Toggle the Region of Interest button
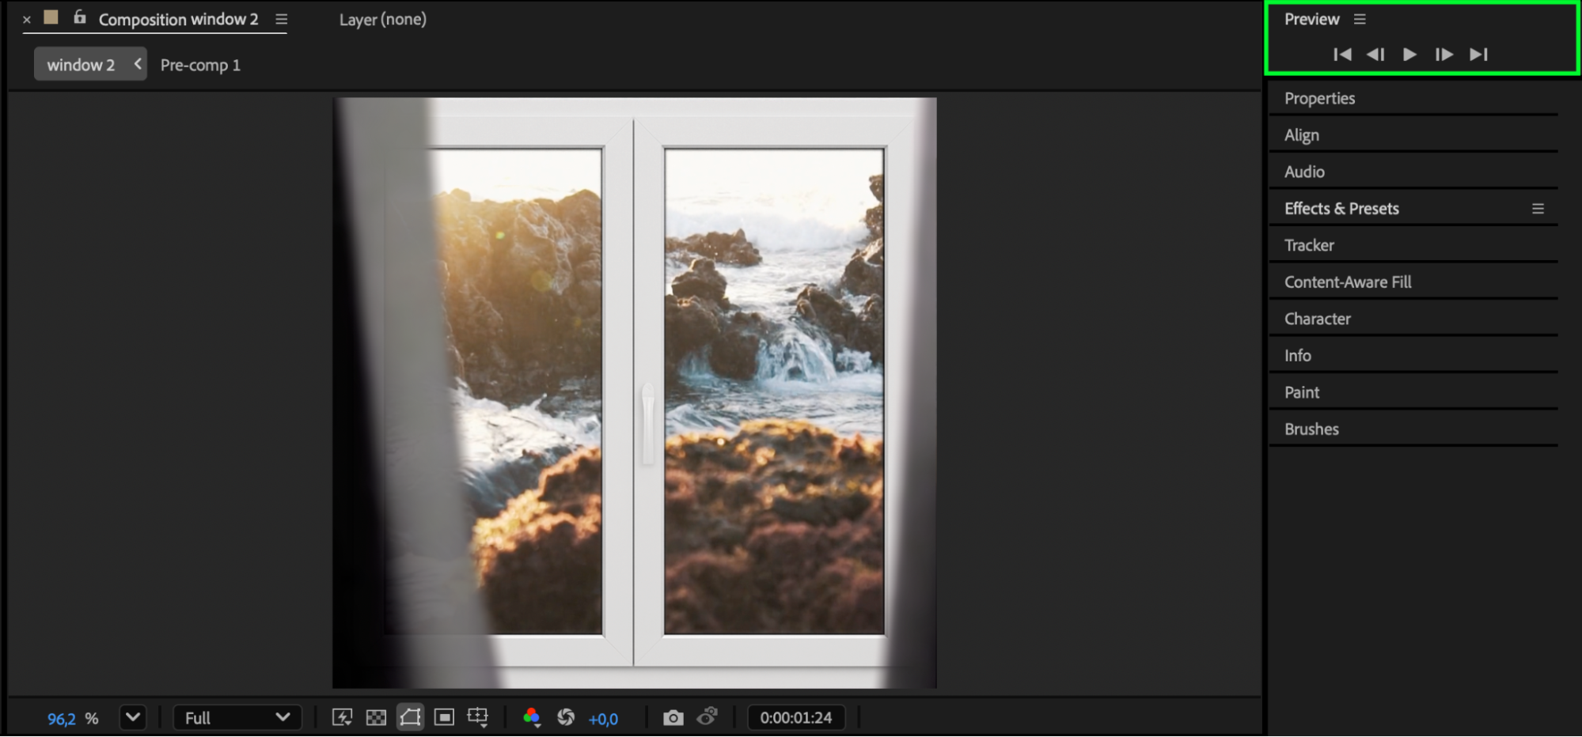The height and width of the screenshot is (737, 1582). (444, 717)
